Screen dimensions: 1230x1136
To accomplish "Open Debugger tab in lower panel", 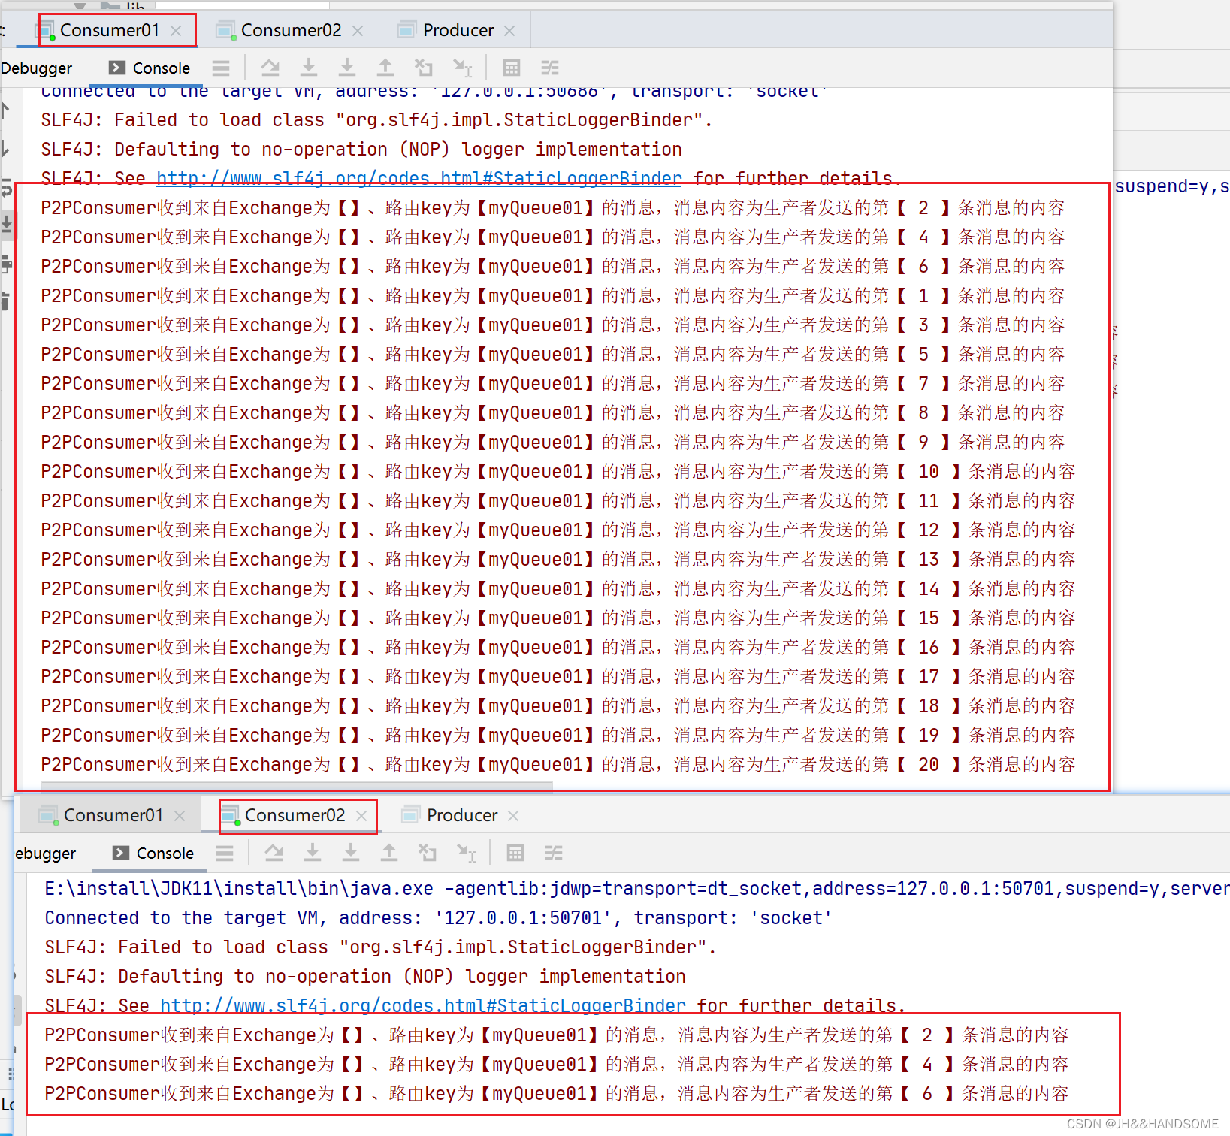I will coord(45,854).
